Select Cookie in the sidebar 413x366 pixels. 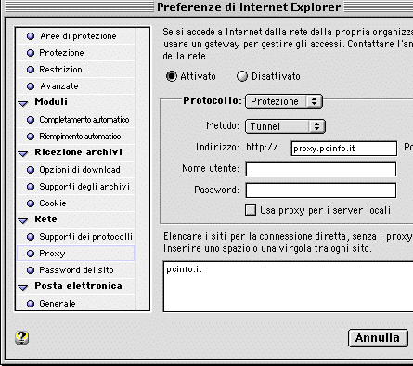[76, 203]
